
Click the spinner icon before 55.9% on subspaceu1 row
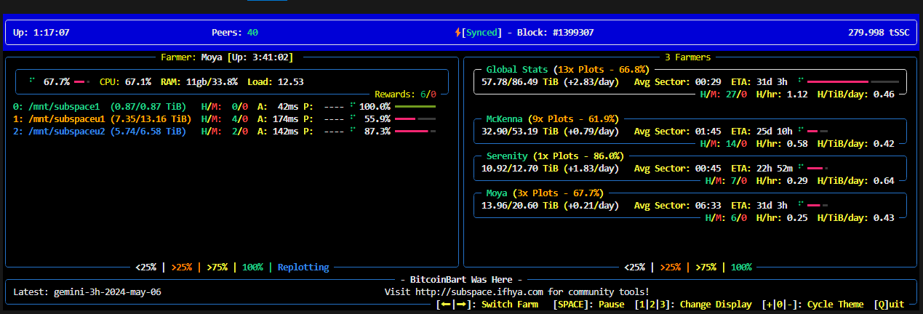(x=352, y=118)
